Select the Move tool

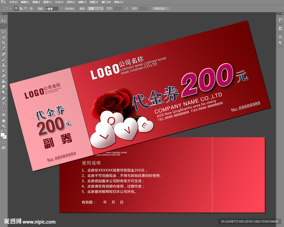[3, 21]
